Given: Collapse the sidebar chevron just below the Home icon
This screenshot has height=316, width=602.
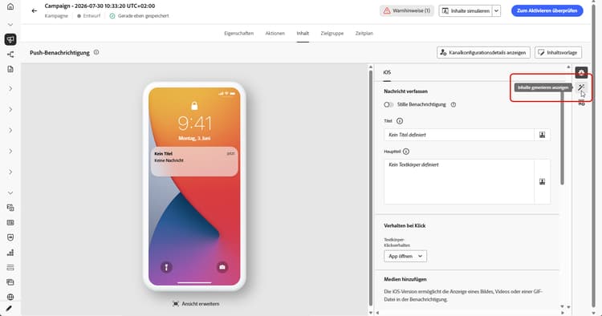Looking at the screenshot, I should pos(10,25).
